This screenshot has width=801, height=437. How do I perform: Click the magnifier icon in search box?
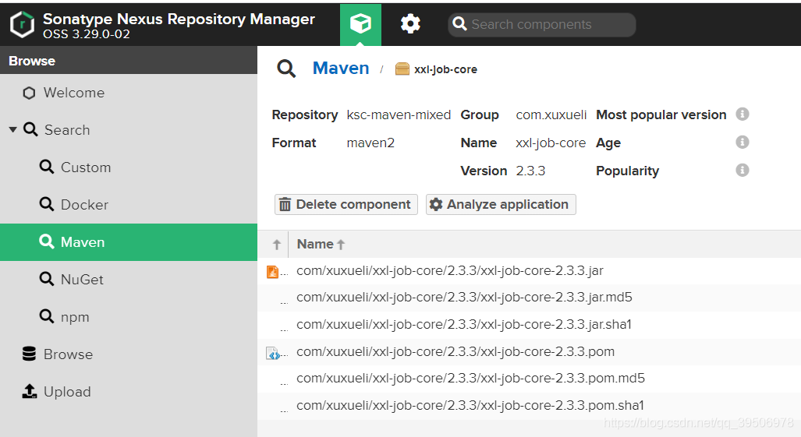tap(459, 24)
